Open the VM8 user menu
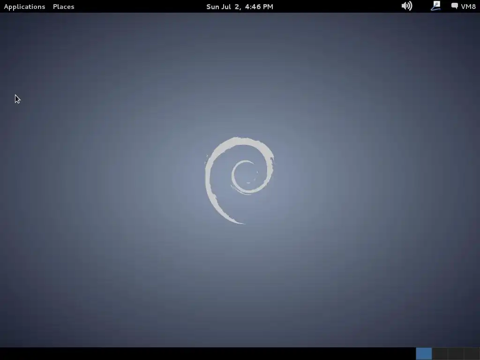 pos(468,7)
